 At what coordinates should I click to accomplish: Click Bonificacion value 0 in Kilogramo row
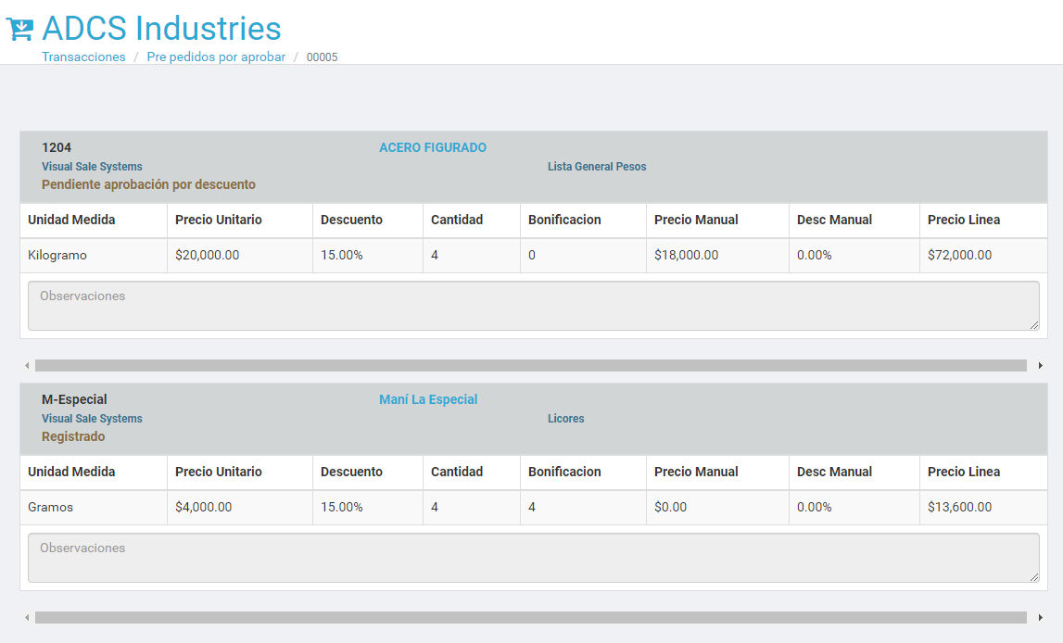[532, 256]
